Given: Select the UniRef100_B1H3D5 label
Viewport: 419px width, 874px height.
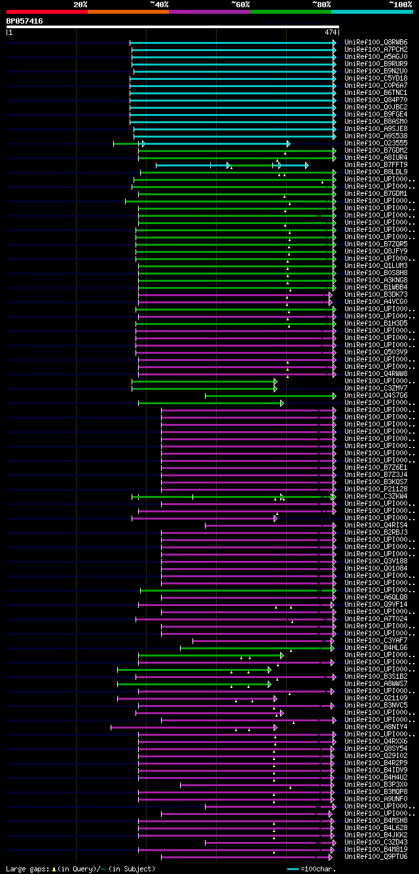Looking at the screenshot, I should [x=376, y=323].
